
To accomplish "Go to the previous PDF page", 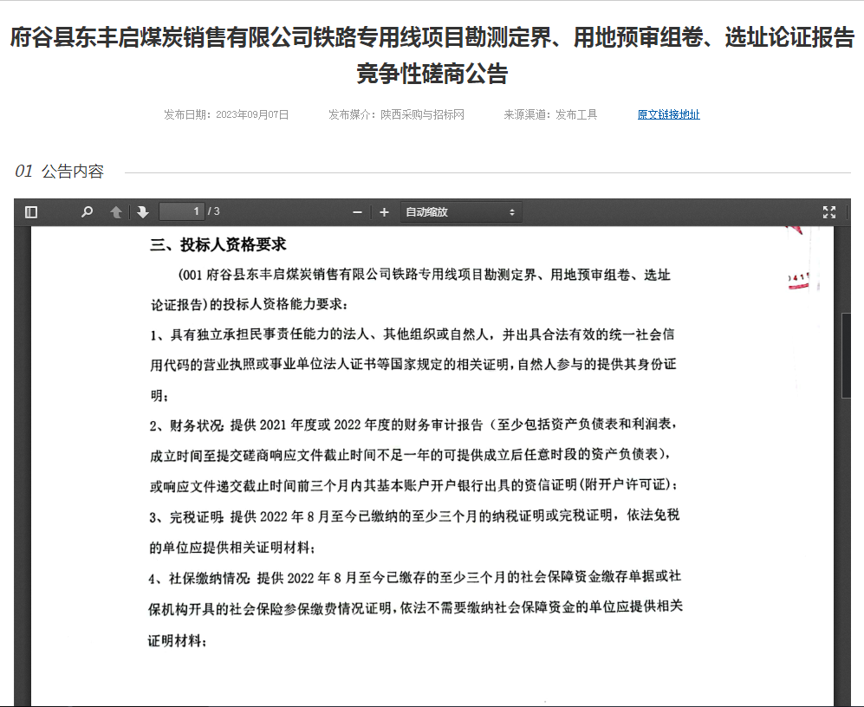I will [116, 212].
